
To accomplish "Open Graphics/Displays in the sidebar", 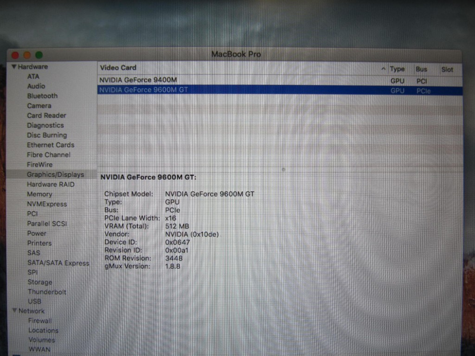I will click(x=55, y=175).
